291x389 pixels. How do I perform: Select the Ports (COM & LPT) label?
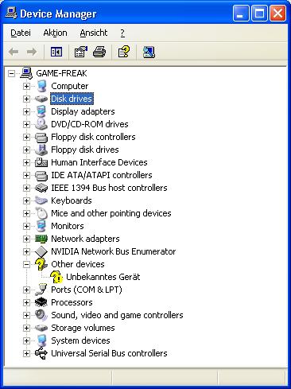(x=87, y=290)
